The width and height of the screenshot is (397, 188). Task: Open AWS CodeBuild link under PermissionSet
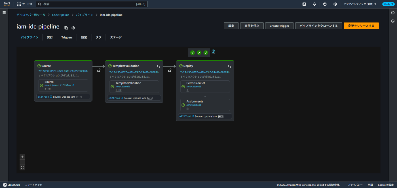pyautogui.click(x=194, y=87)
